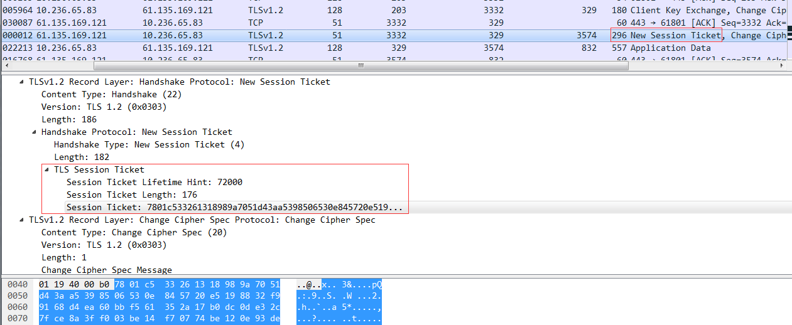Select first Version: TLS 1.2 field under Handshake
This screenshot has height=325, width=792.
pos(104,107)
